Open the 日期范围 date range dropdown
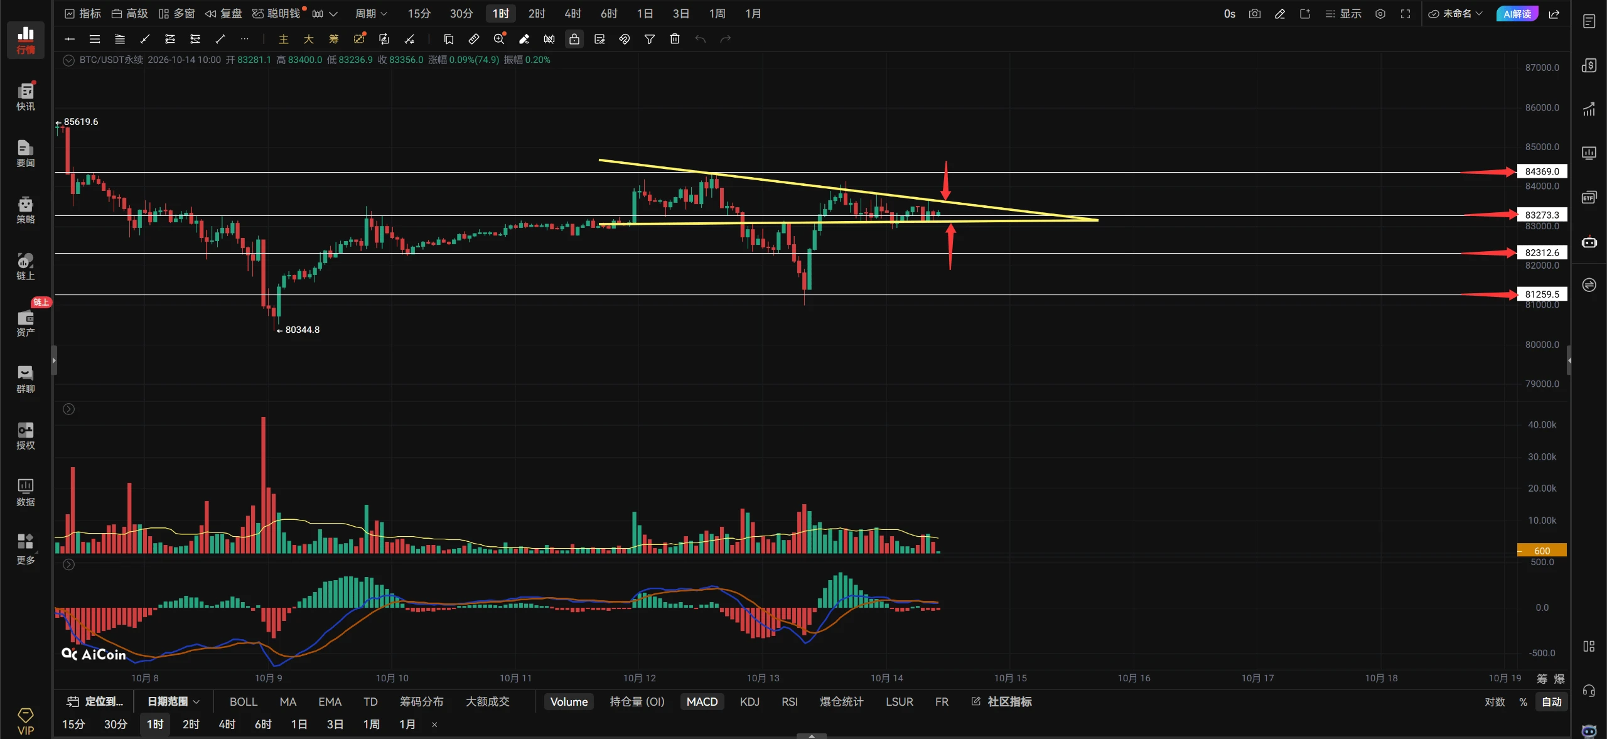This screenshot has width=1607, height=739. [x=173, y=701]
